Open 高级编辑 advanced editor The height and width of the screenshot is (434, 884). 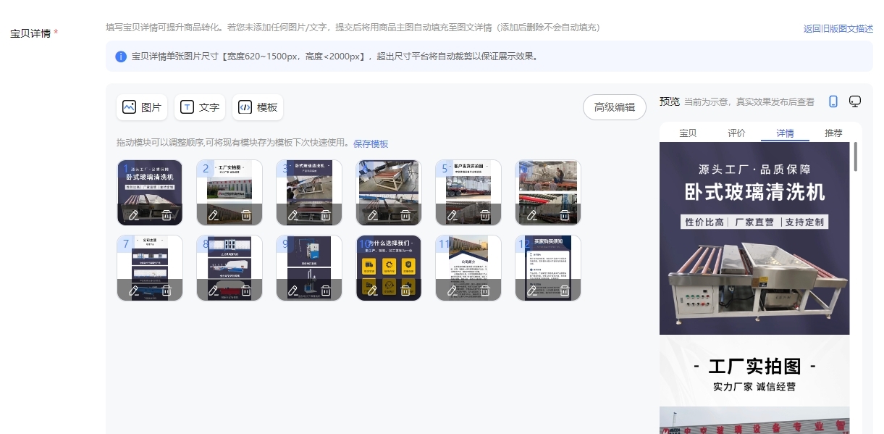point(614,107)
